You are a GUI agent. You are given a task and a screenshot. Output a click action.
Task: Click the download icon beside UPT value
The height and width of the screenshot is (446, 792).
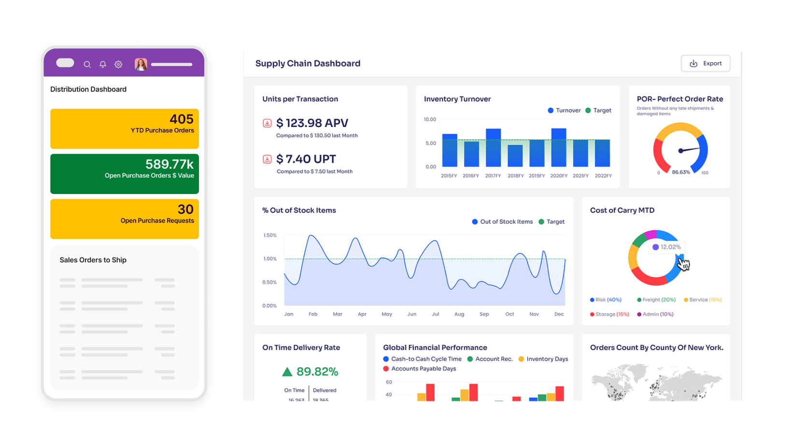[267, 159]
